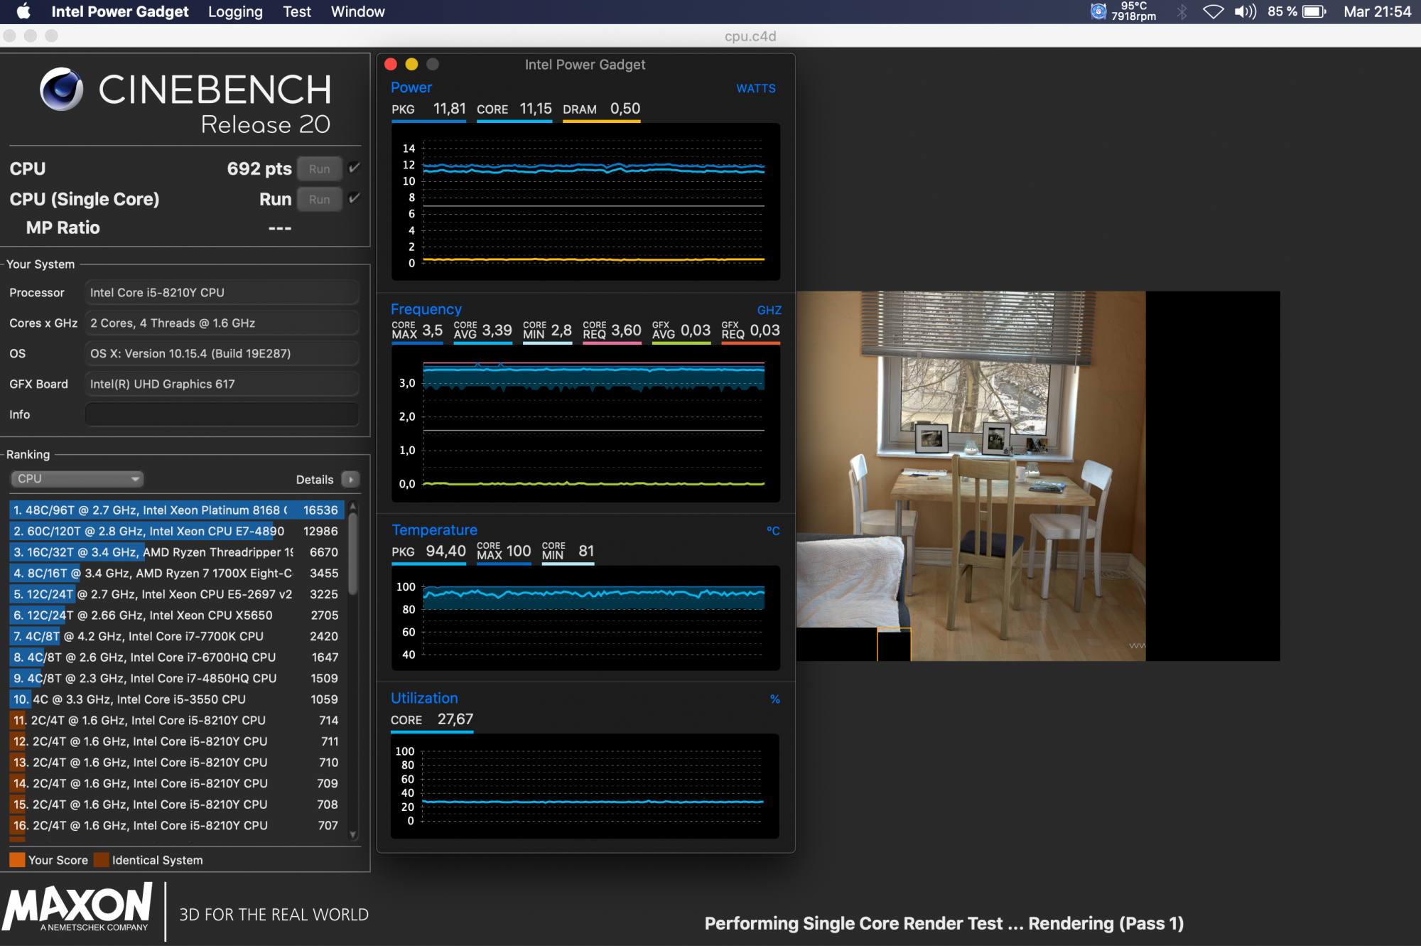Image resolution: width=1421 pixels, height=946 pixels.
Task: Click the Maxon logo
Action: pyautogui.click(x=78, y=908)
